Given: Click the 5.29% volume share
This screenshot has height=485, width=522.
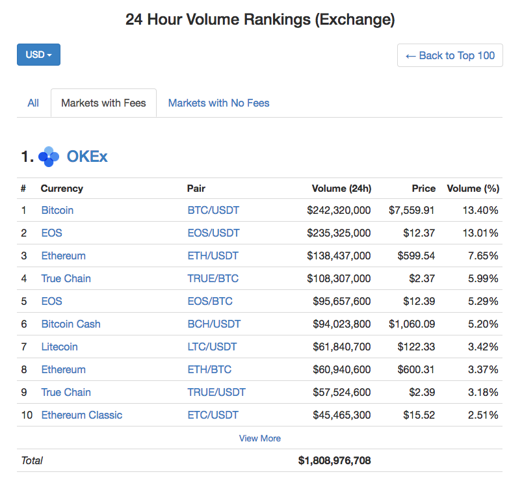Looking at the screenshot, I should [483, 301].
